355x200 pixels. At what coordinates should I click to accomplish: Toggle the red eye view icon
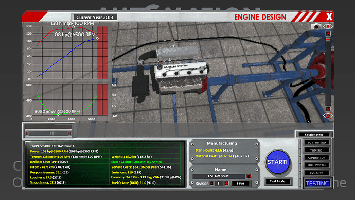coord(328,26)
